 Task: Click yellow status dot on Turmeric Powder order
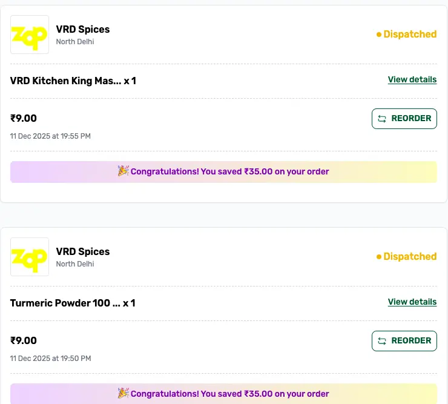tap(379, 257)
